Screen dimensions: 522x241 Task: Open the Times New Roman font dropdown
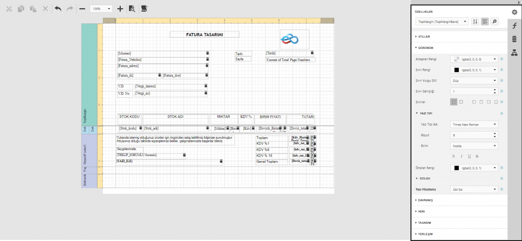[x=474, y=124]
